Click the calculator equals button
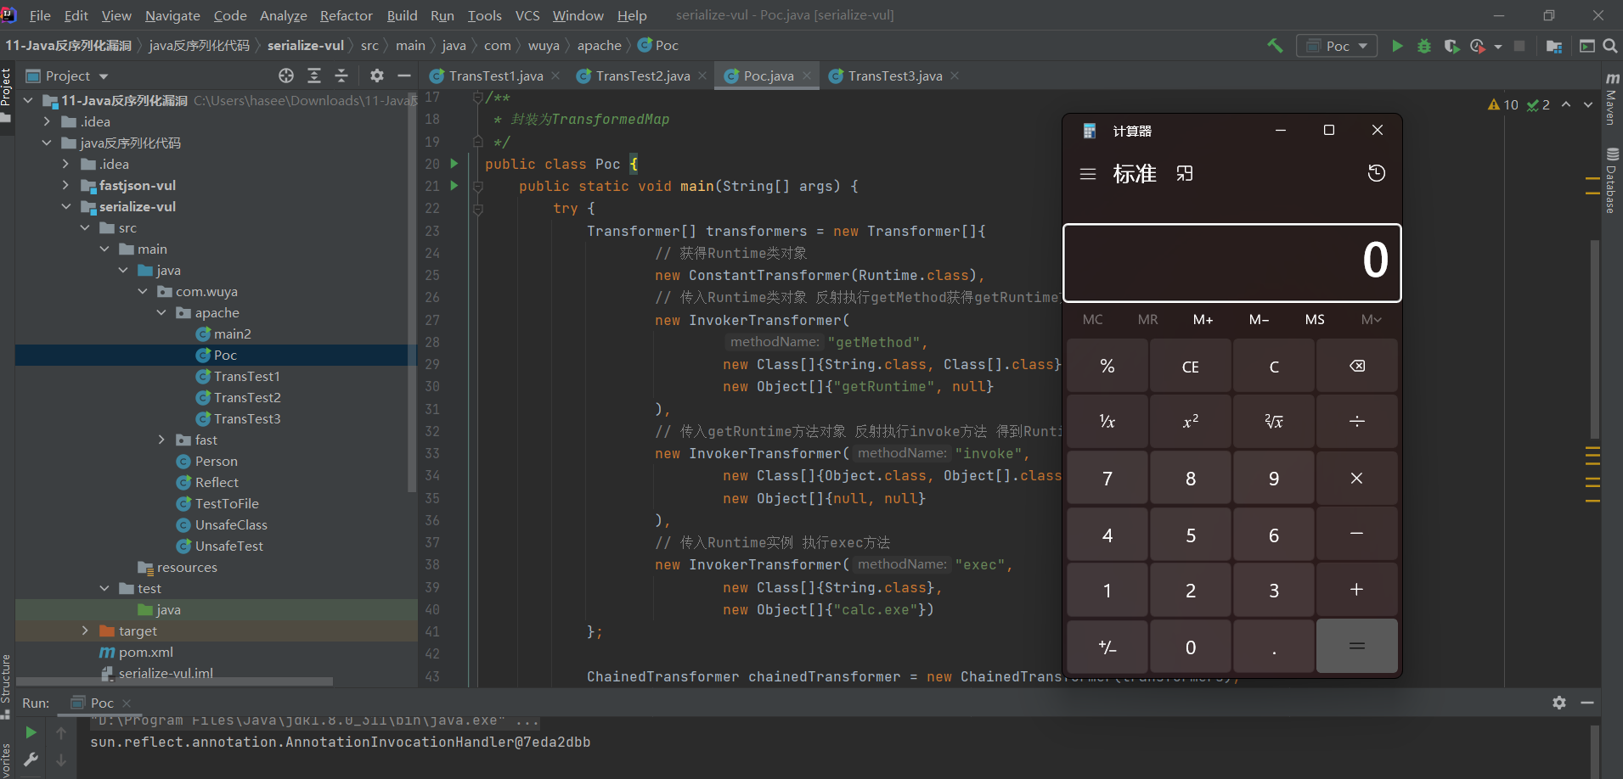Viewport: 1623px width, 779px height. point(1357,646)
